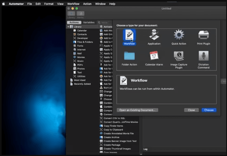Pick the Dictation Command microphone icon
Screen dimensions: 227x156
pos(204,56)
